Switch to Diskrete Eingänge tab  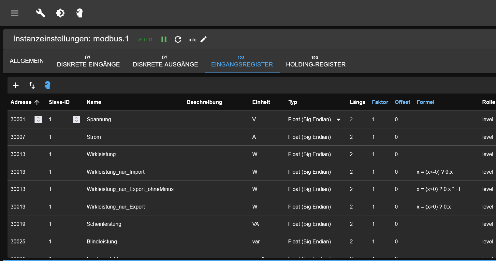point(88,61)
